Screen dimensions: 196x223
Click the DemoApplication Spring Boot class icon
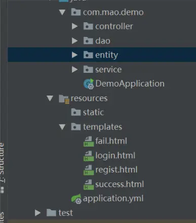tap(89, 84)
